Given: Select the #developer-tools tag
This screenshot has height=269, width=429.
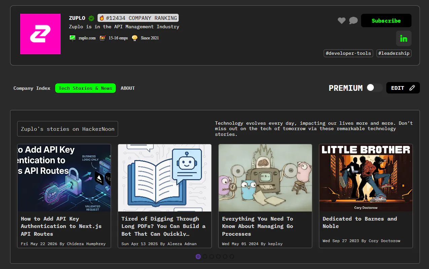Looking at the screenshot, I should click(x=348, y=53).
